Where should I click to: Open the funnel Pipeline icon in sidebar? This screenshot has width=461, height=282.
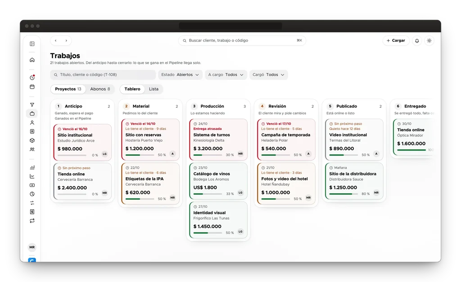(x=32, y=105)
